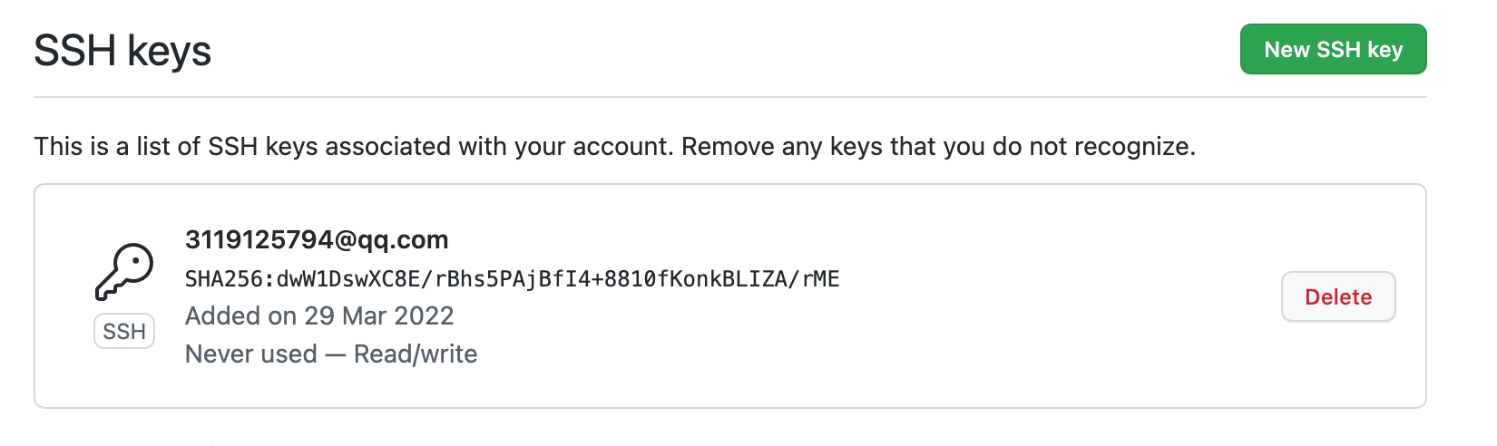Image resolution: width=1497 pixels, height=446 pixels.
Task: Click the 'SSH keys' page heading
Action: (x=122, y=51)
